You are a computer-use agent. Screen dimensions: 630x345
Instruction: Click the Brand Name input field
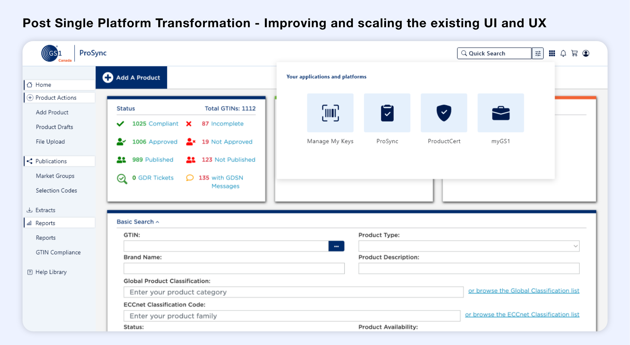(234, 268)
